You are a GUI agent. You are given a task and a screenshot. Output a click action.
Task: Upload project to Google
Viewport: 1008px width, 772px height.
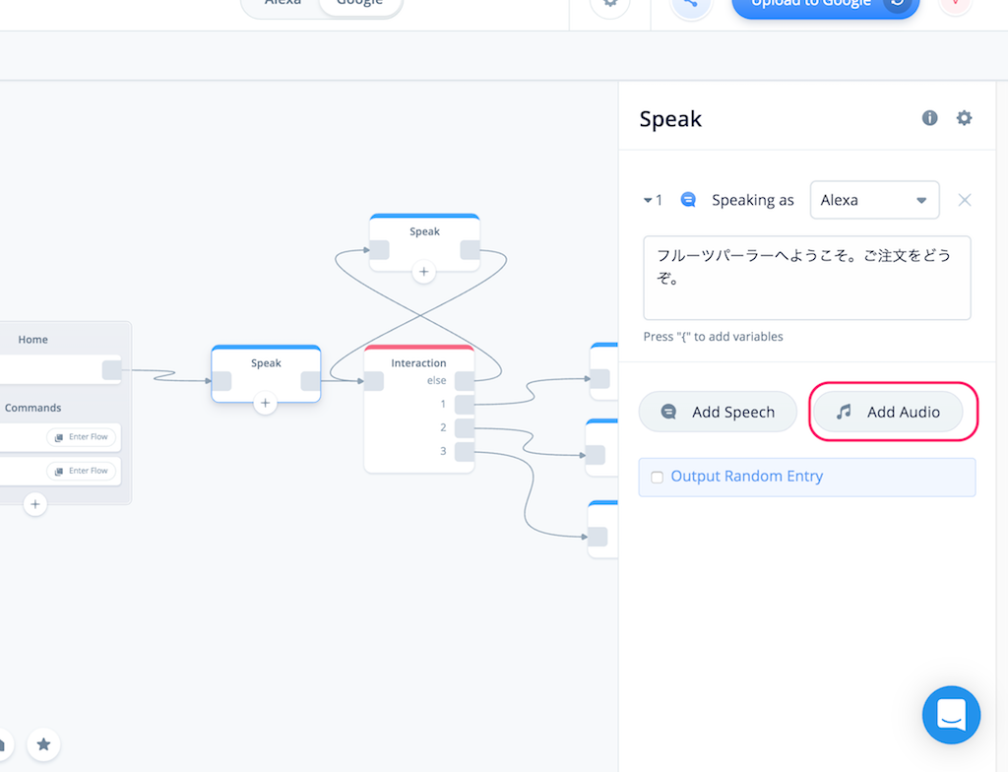(826, 5)
